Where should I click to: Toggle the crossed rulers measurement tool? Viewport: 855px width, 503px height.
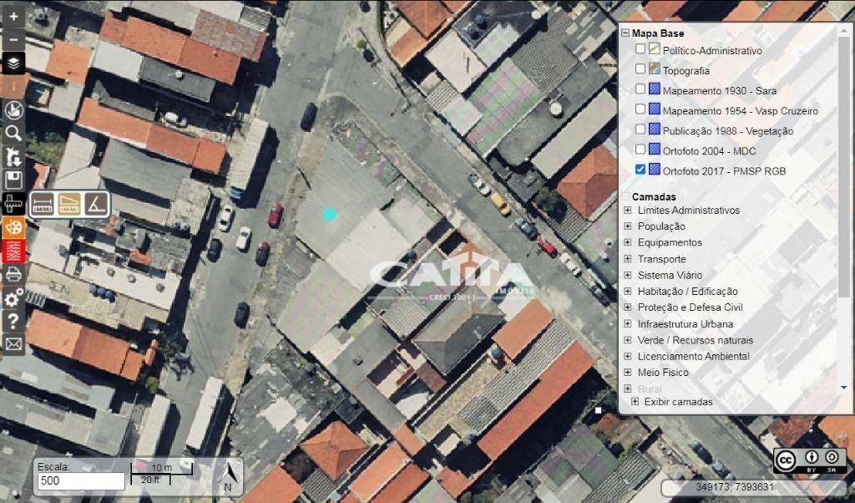[13, 204]
